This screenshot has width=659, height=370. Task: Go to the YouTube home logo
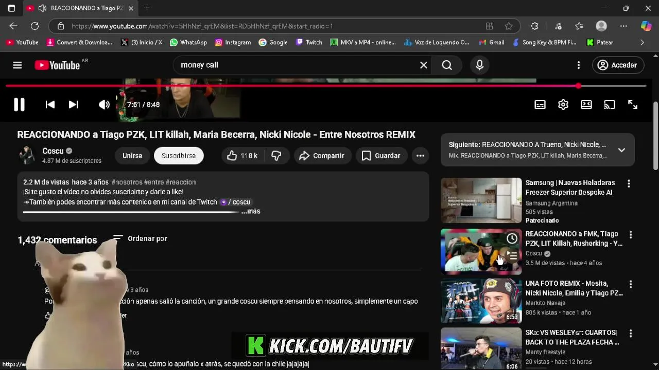[x=57, y=65]
